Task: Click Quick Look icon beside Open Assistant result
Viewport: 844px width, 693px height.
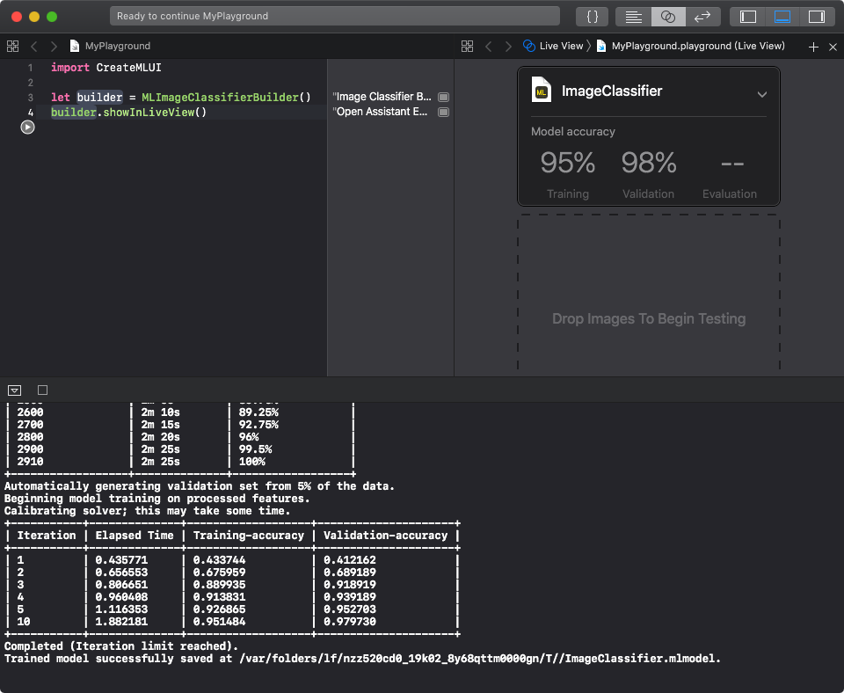Action: tap(443, 113)
